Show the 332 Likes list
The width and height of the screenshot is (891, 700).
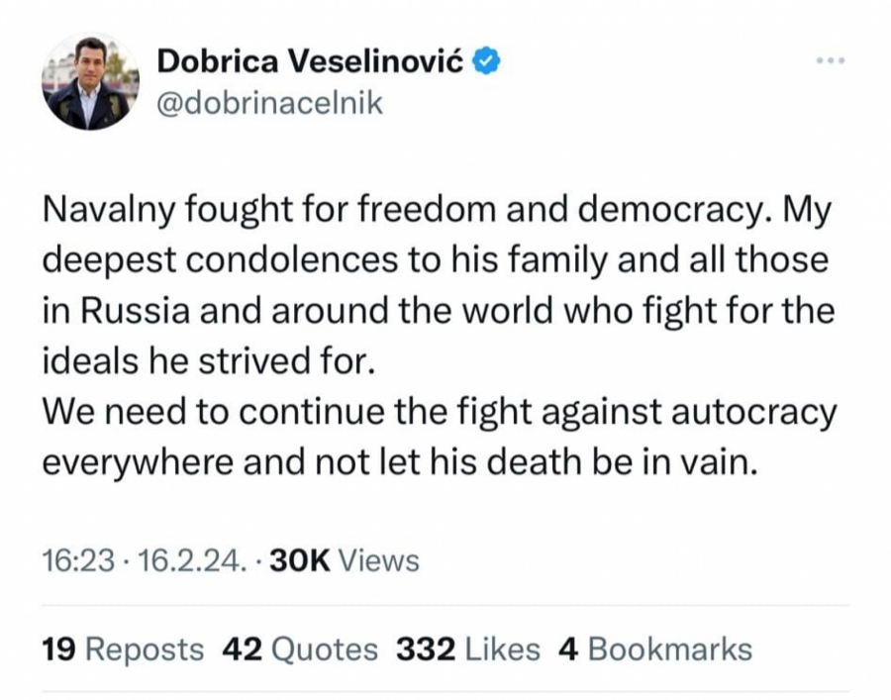click(467, 650)
